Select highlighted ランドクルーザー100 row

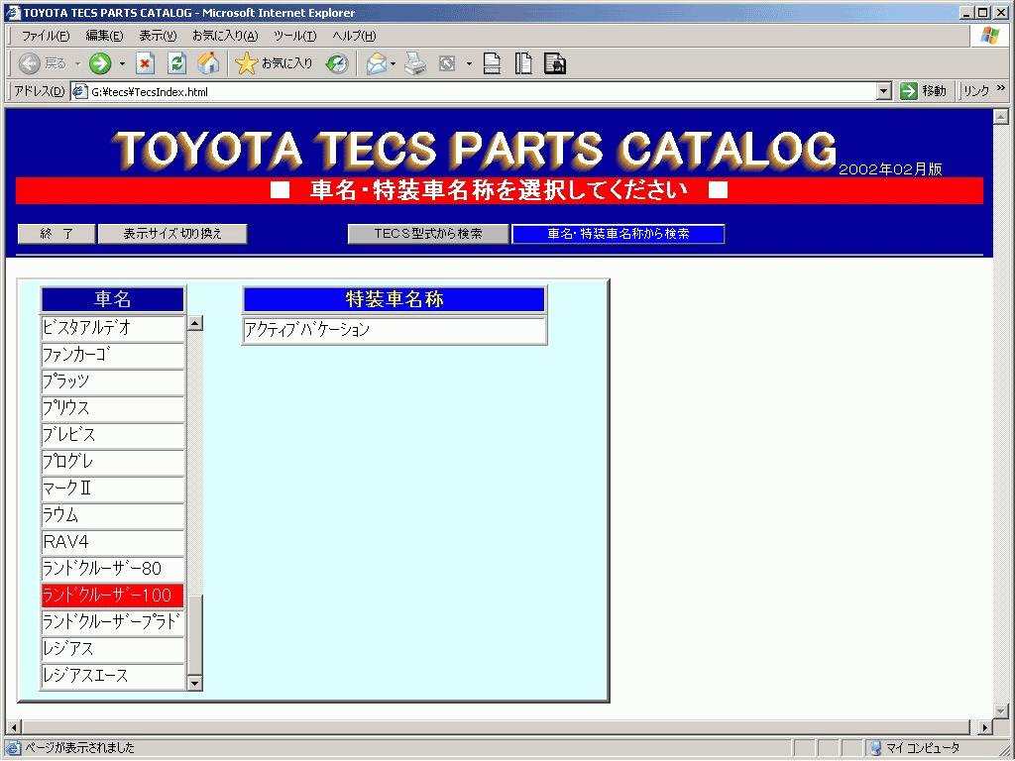(113, 596)
